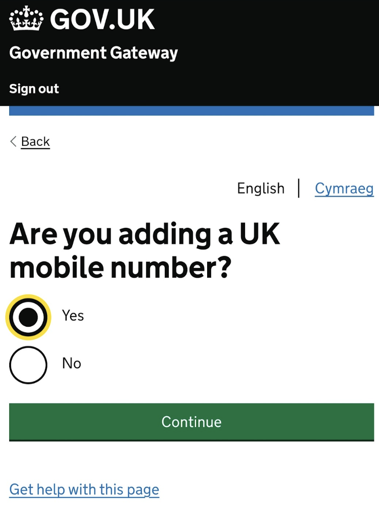Go back using the Back link
379x529 pixels.
[35, 142]
